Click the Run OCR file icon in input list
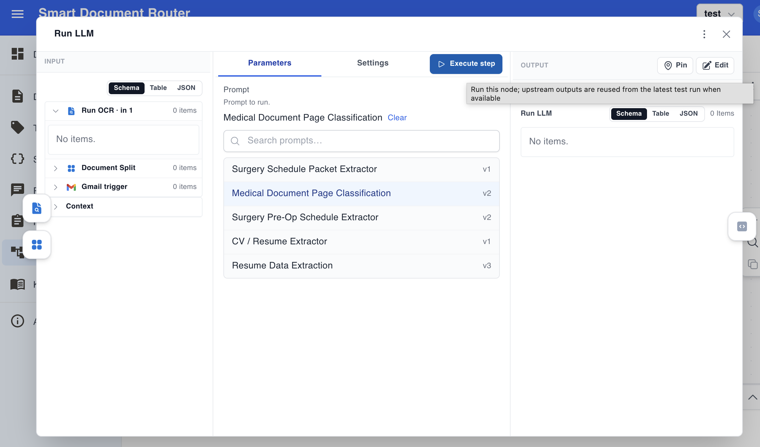 pos(71,111)
